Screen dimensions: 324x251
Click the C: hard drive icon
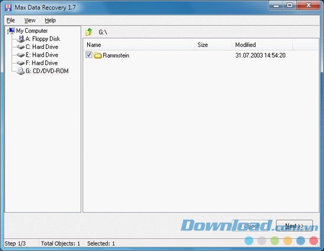21,47
